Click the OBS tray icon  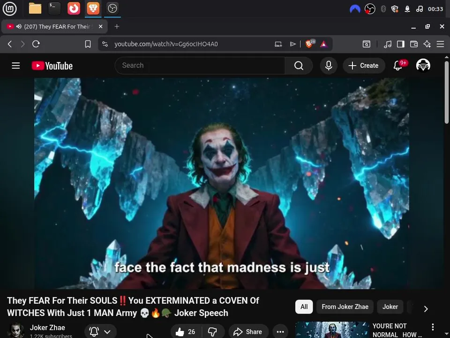point(370,9)
